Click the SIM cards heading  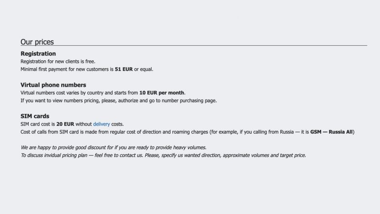(35, 116)
